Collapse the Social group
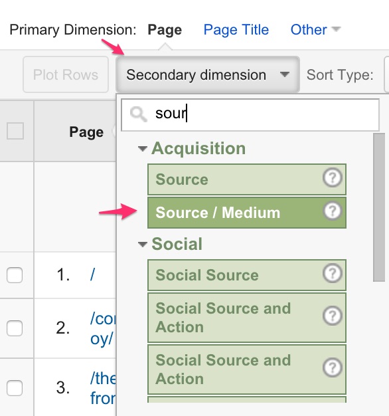The image size is (389, 416). tap(142, 244)
